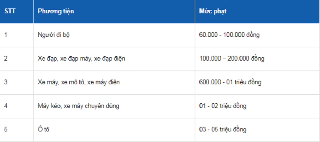Select row number 5 in STT column
The image size is (320, 142).
tap(6, 130)
